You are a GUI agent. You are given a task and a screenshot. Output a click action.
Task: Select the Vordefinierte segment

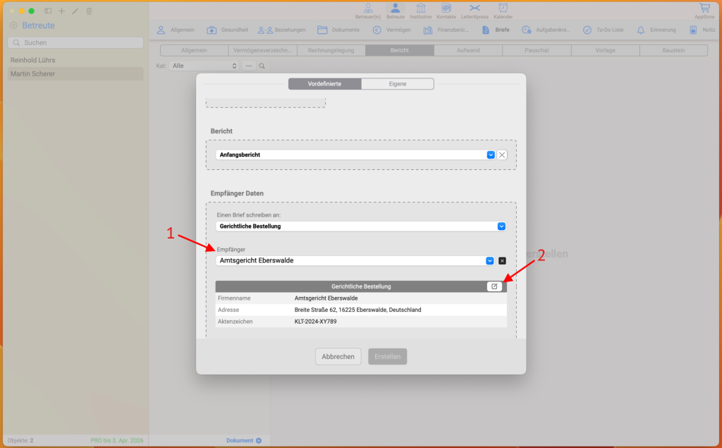coord(325,84)
